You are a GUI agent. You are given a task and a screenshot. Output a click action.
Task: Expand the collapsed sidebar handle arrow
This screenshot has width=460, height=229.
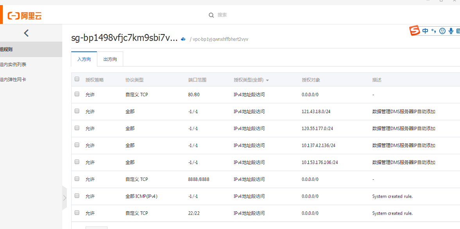(x=64, y=198)
